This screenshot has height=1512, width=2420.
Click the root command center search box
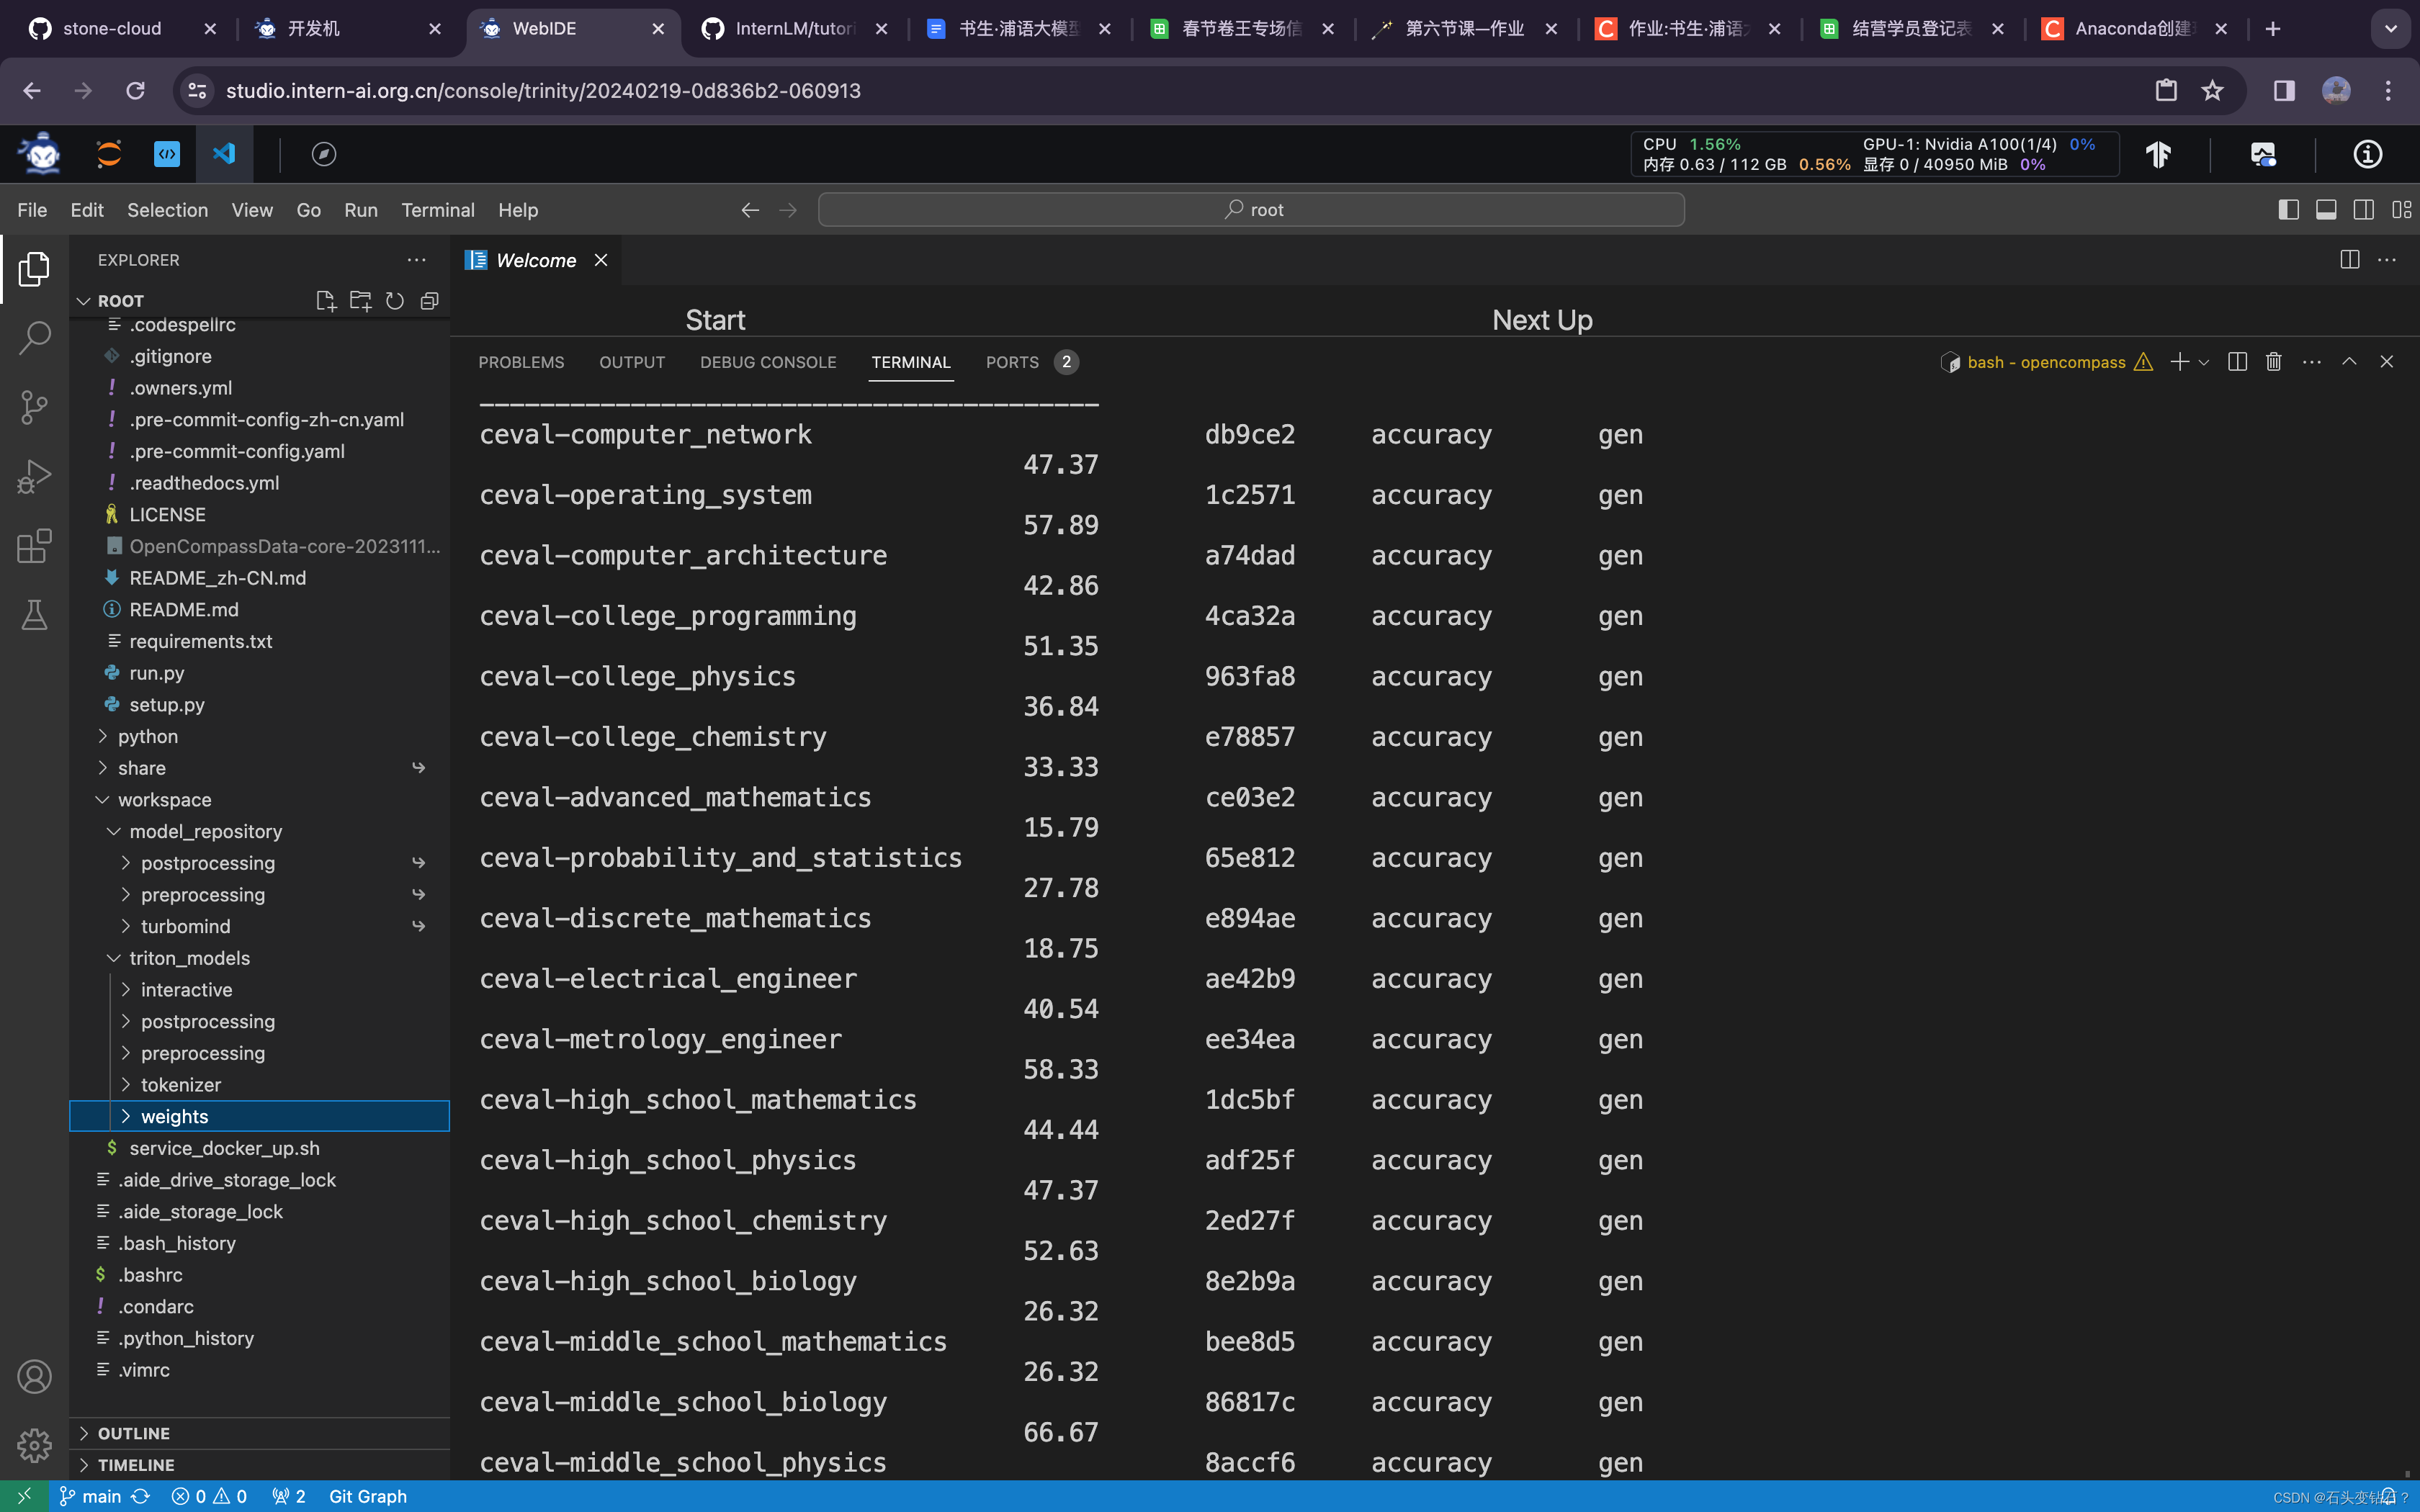coord(1251,210)
